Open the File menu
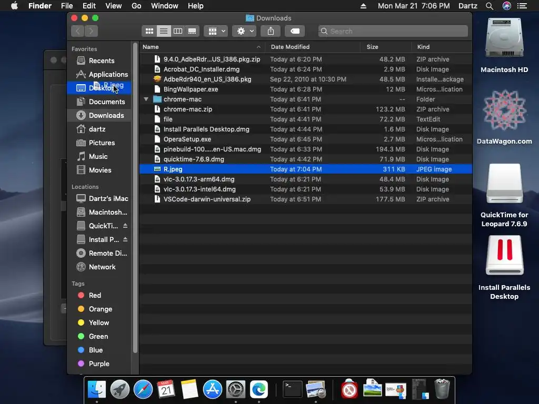The height and width of the screenshot is (404, 539). (67, 6)
